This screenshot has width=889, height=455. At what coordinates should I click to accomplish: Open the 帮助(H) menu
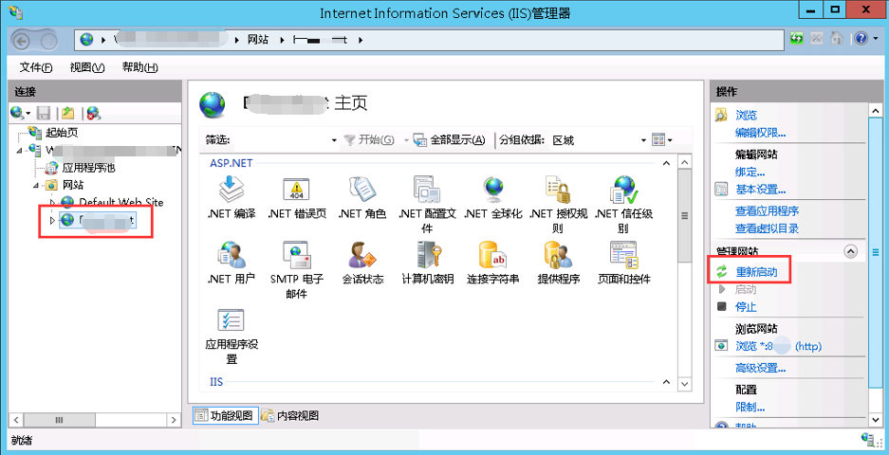[x=140, y=67]
